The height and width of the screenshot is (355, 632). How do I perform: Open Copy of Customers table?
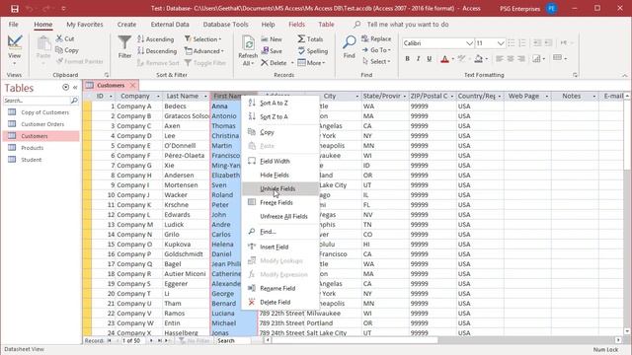coord(40,112)
